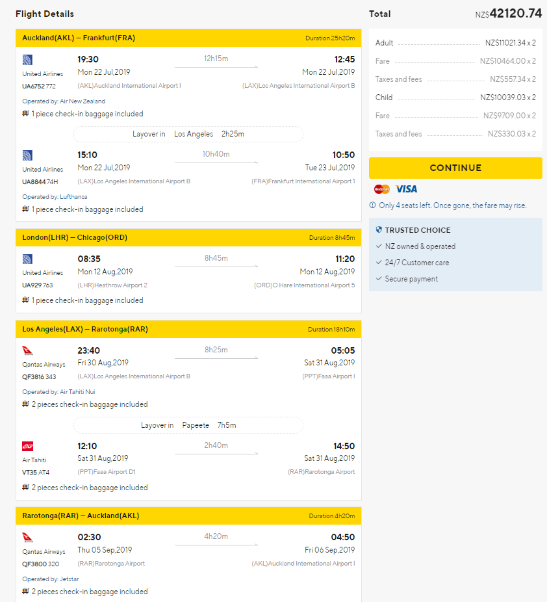
Task: Select the Auckland(AKL) – Frankfurt(FRA) header
Action: pos(188,38)
